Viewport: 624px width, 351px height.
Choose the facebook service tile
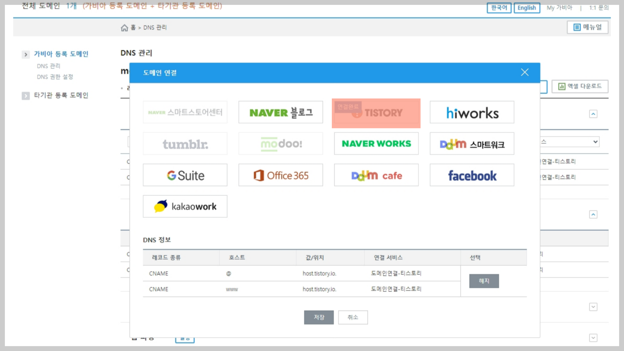click(472, 175)
